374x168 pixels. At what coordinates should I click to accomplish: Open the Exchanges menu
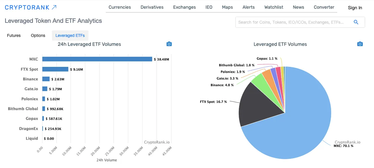pos(184,7)
